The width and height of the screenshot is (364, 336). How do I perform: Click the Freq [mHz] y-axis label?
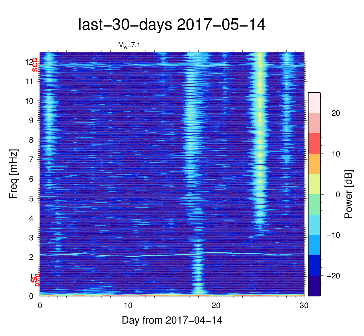(14, 174)
